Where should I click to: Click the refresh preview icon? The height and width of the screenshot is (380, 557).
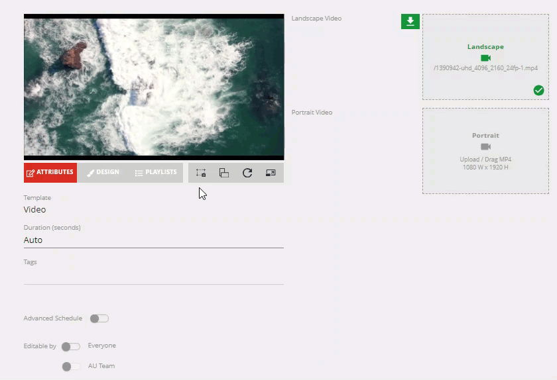point(247,173)
